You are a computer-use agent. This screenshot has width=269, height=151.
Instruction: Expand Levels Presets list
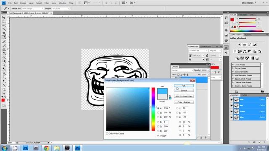[x=233, y=65]
